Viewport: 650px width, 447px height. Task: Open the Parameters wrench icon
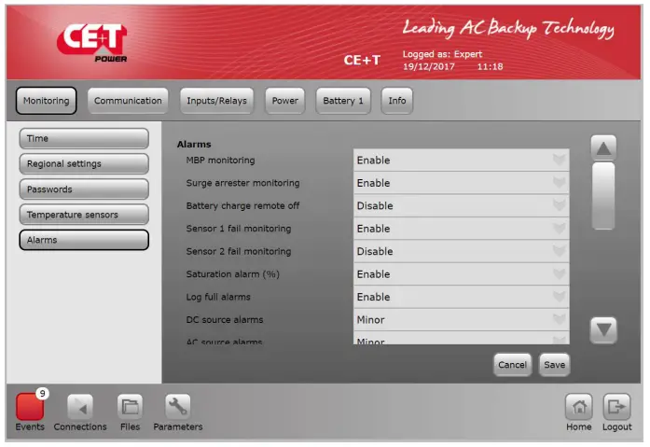pyautogui.click(x=178, y=407)
